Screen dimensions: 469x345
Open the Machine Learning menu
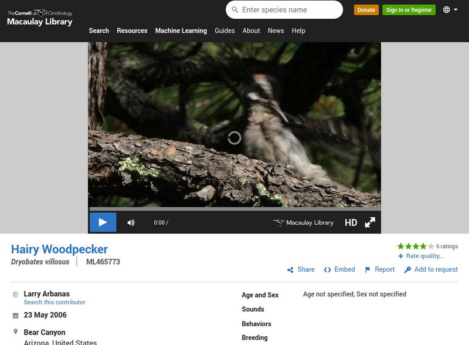(181, 31)
